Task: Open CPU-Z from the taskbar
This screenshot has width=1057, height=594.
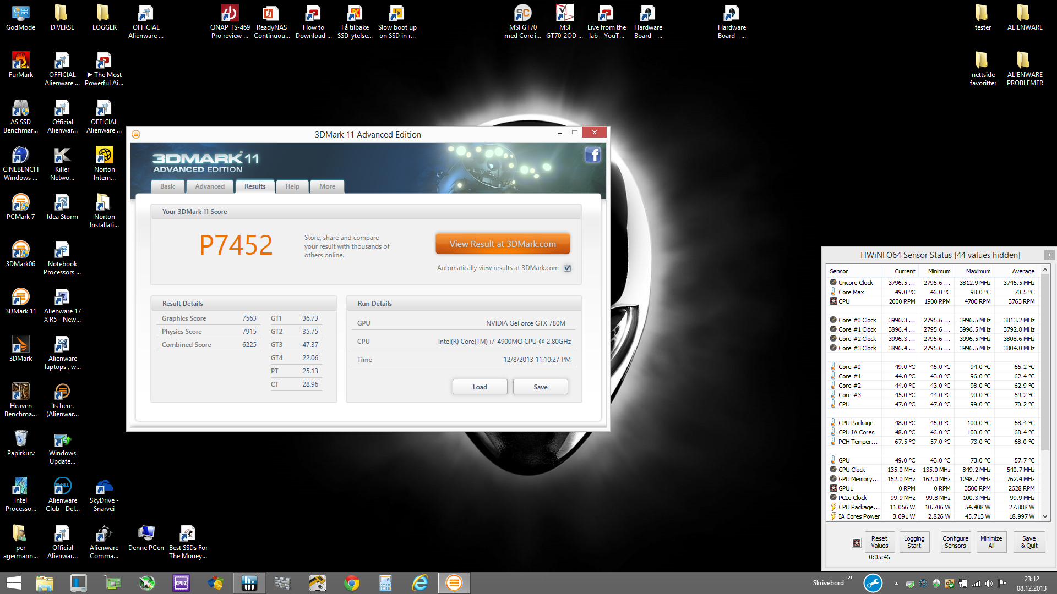Action: [x=181, y=582]
